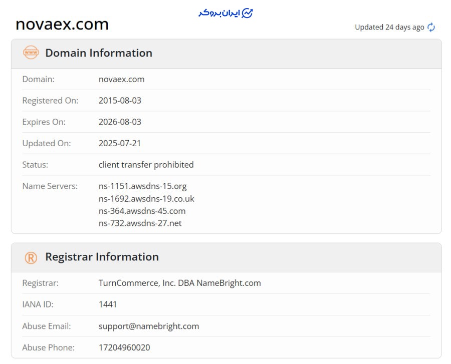Click the novaex.com page title
The height and width of the screenshot is (364, 451).
(62, 24)
